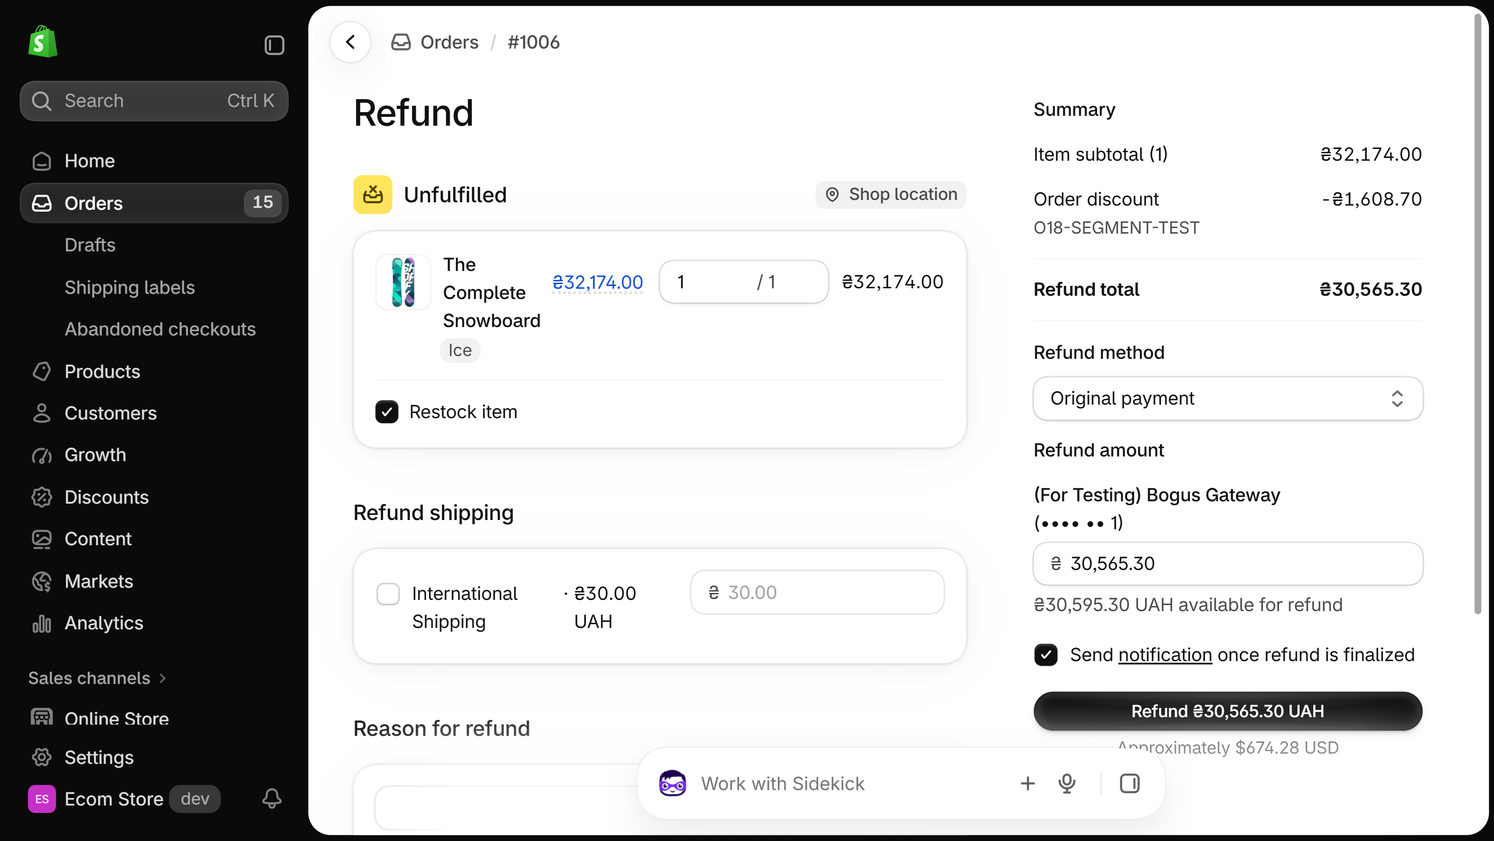
Task: Open the Refund method dropdown
Action: click(x=1228, y=399)
